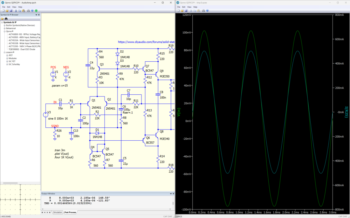Click Open file icon in schematic toolbar
The width and height of the screenshot is (350, 218).
pos(6,11)
